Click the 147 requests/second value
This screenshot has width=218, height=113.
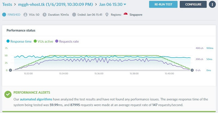(x=155, y=105)
